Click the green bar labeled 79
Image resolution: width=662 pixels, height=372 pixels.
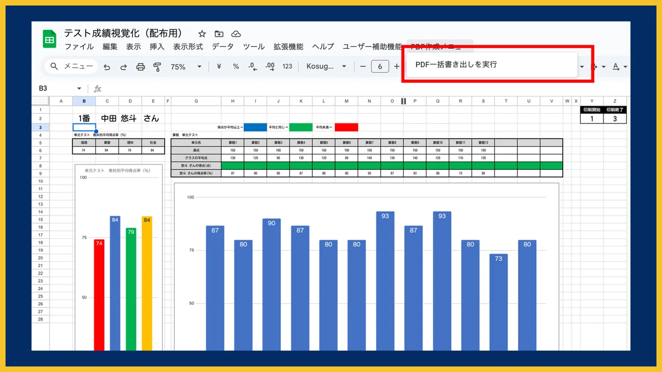[x=131, y=289]
